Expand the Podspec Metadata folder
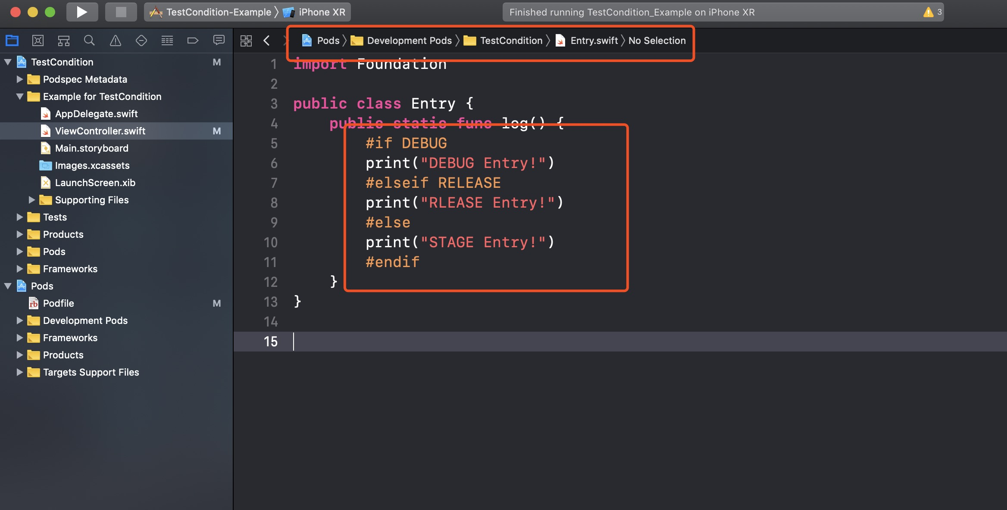This screenshot has width=1007, height=510. [x=20, y=79]
